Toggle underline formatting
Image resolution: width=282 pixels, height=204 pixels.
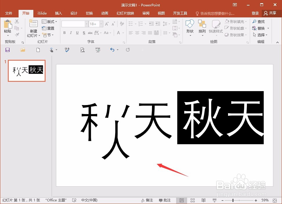(77, 33)
